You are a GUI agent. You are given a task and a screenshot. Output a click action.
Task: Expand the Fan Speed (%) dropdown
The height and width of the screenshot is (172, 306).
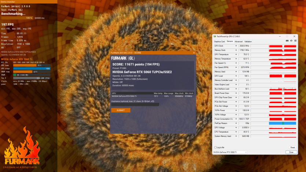[x=236, y=63]
